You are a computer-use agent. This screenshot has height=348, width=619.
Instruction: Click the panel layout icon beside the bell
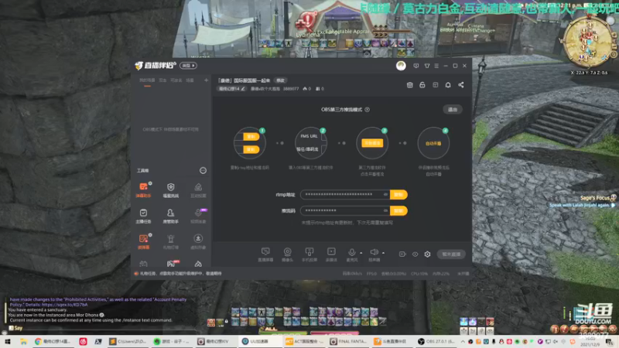pyautogui.click(x=436, y=85)
